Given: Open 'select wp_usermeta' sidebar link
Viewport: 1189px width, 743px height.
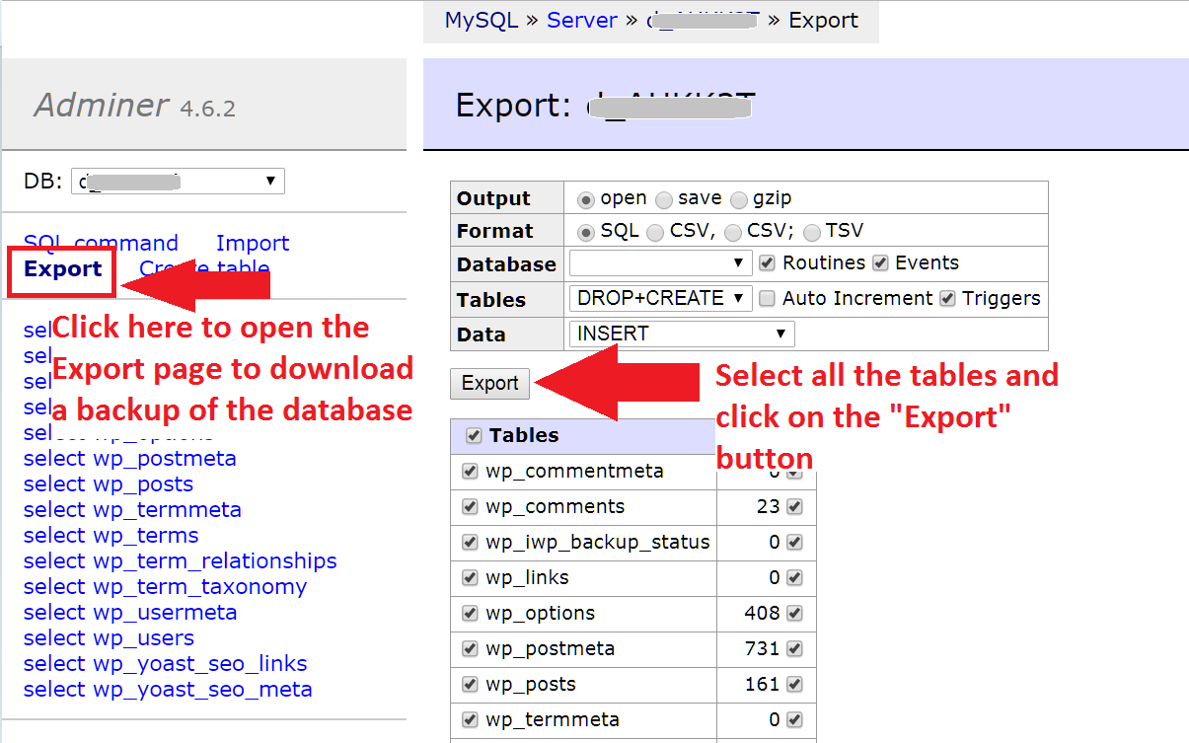Looking at the screenshot, I should pos(130,613).
